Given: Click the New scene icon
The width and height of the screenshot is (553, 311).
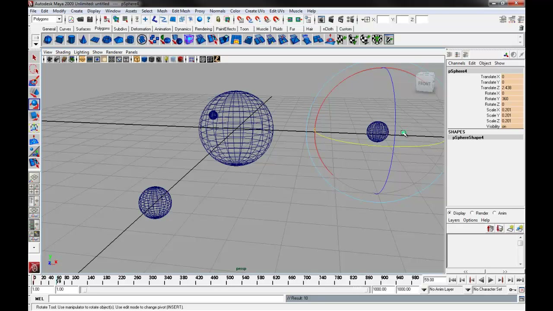Looking at the screenshot, I should click(x=71, y=19).
